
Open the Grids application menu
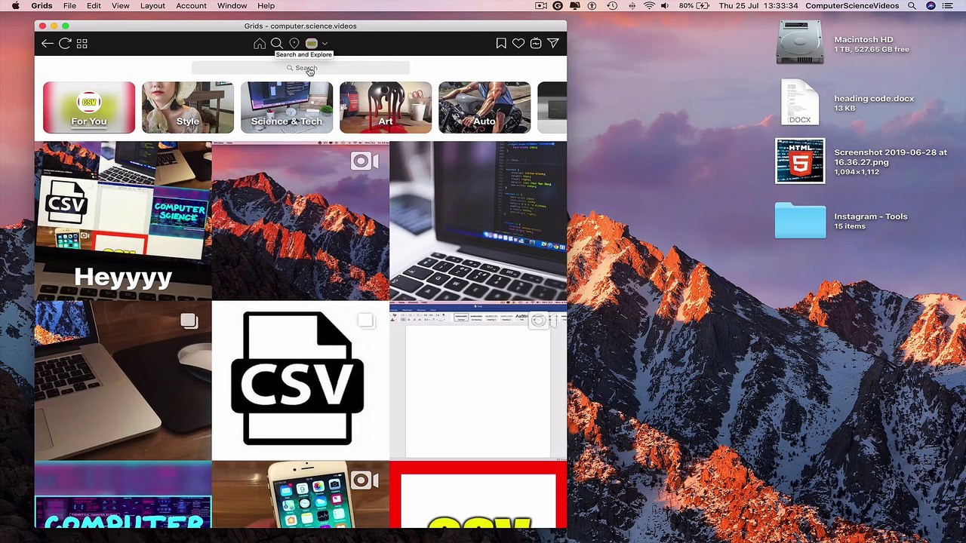[42, 6]
